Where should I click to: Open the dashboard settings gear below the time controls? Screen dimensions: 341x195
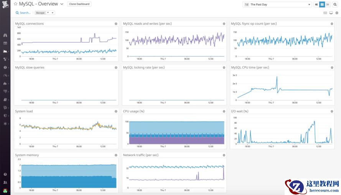point(337,13)
